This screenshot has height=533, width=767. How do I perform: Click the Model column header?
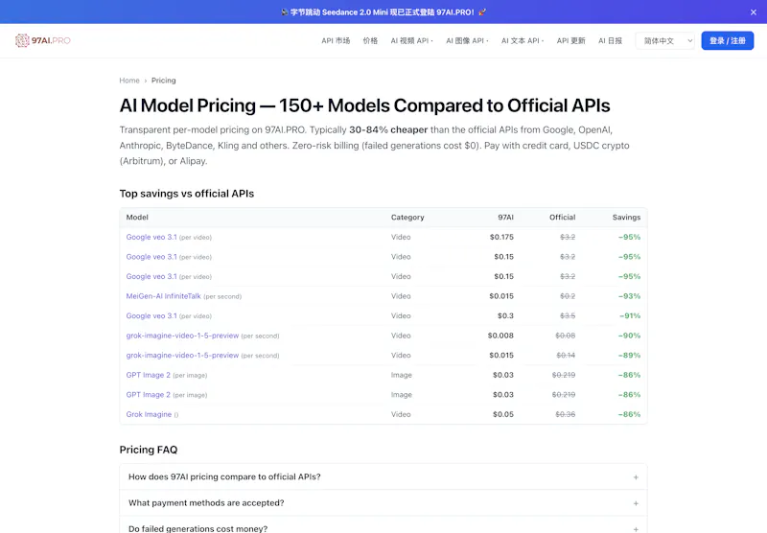click(x=137, y=217)
